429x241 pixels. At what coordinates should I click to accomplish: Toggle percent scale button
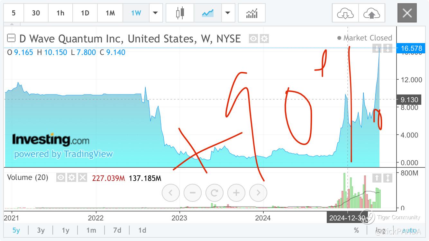click(x=356, y=230)
